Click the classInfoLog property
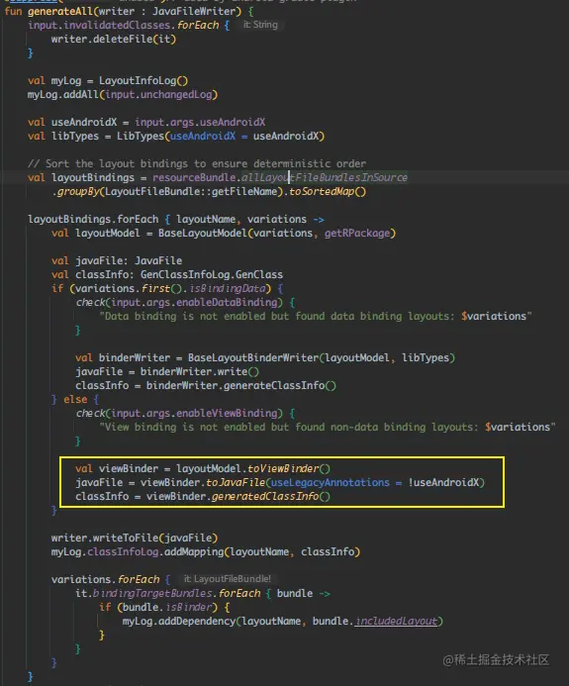 123,552
